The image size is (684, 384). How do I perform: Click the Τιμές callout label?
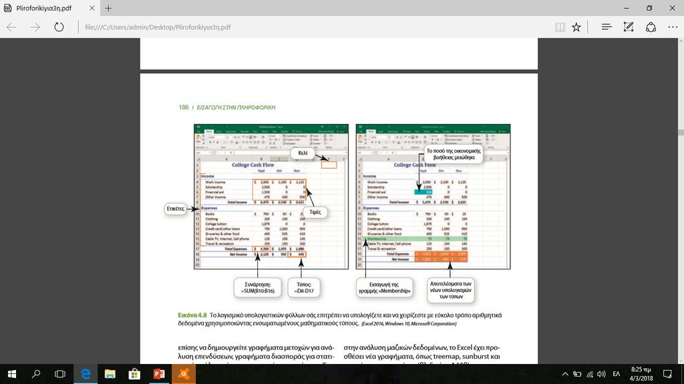pyautogui.click(x=315, y=212)
